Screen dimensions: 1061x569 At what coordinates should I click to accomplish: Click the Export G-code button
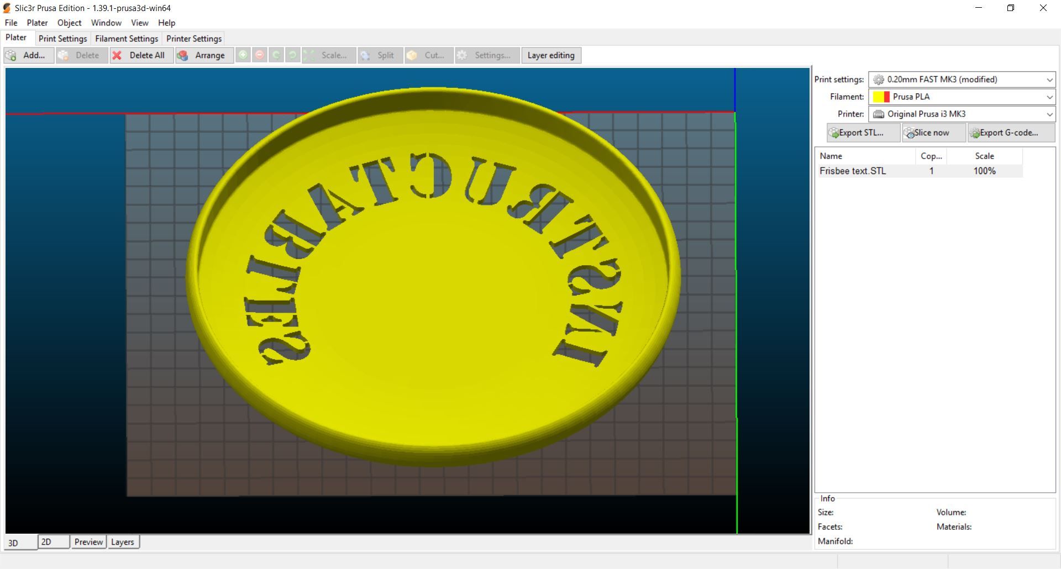[x=1010, y=133]
